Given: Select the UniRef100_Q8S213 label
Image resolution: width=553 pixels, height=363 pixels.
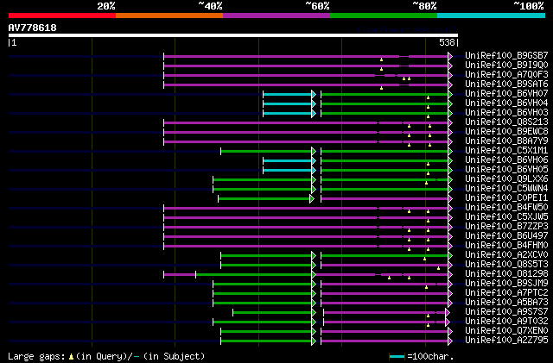Looking at the screenshot, I should pyautogui.click(x=506, y=122).
